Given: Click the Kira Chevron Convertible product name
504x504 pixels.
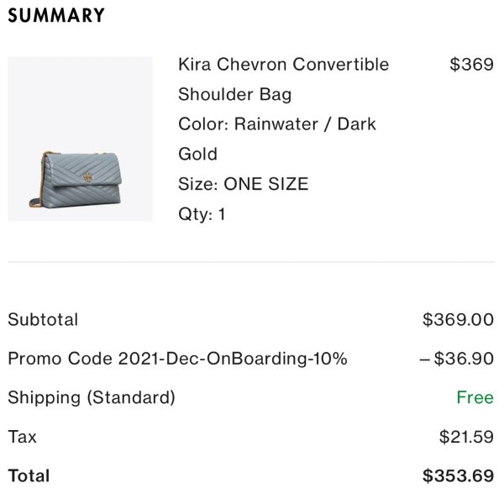Looking at the screenshot, I should pos(284,65).
